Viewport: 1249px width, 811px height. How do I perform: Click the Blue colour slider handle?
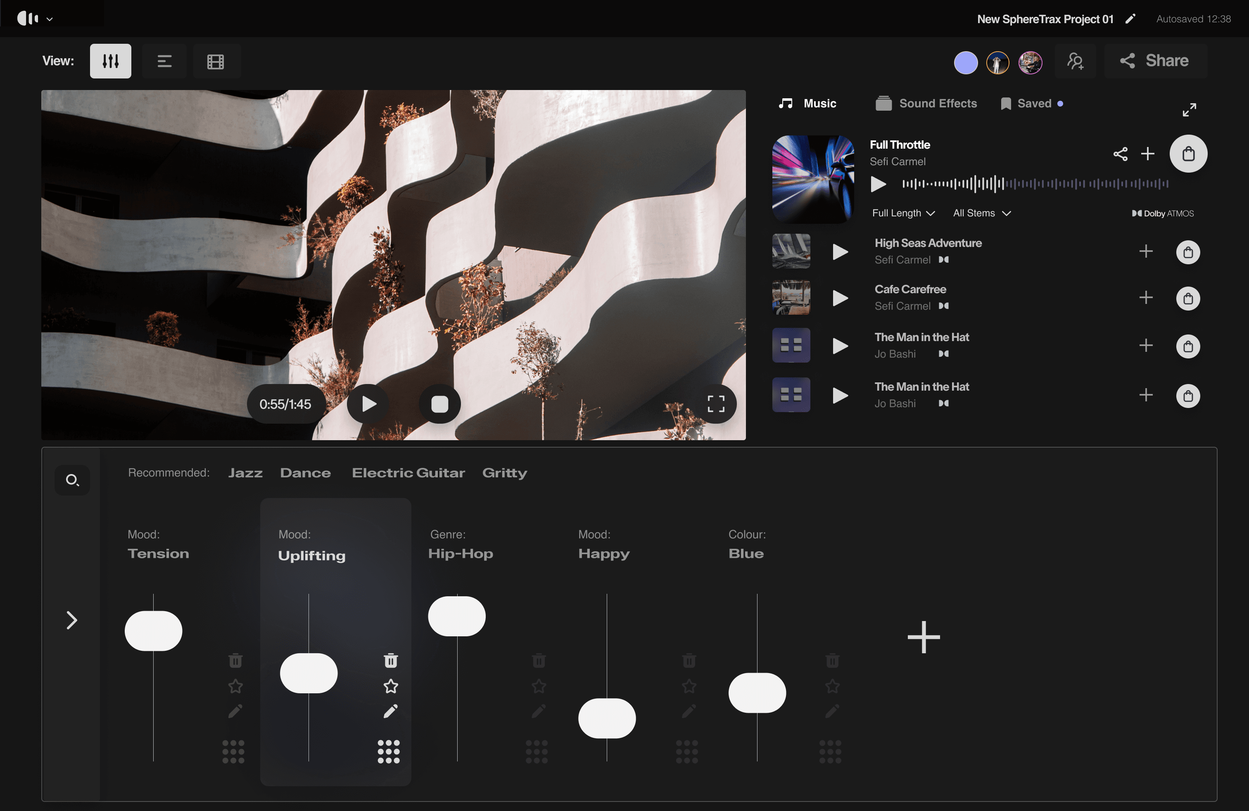click(x=757, y=693)
